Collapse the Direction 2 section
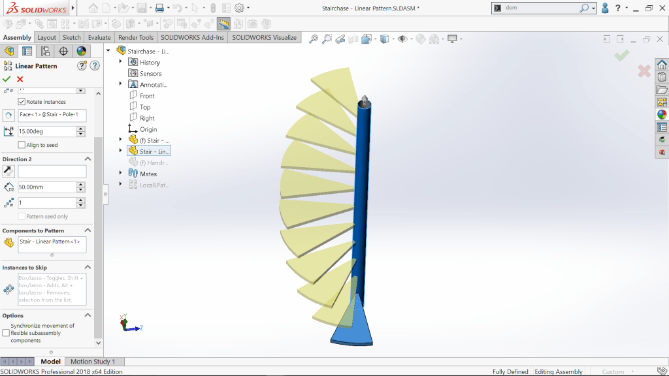This screenshot has height=376, width=669. (x=88, y=159)
